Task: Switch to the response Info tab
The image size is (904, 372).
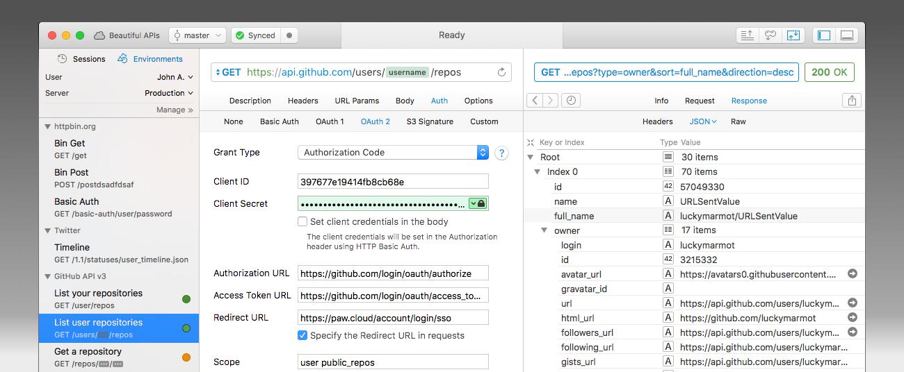Action: (661, 101)
